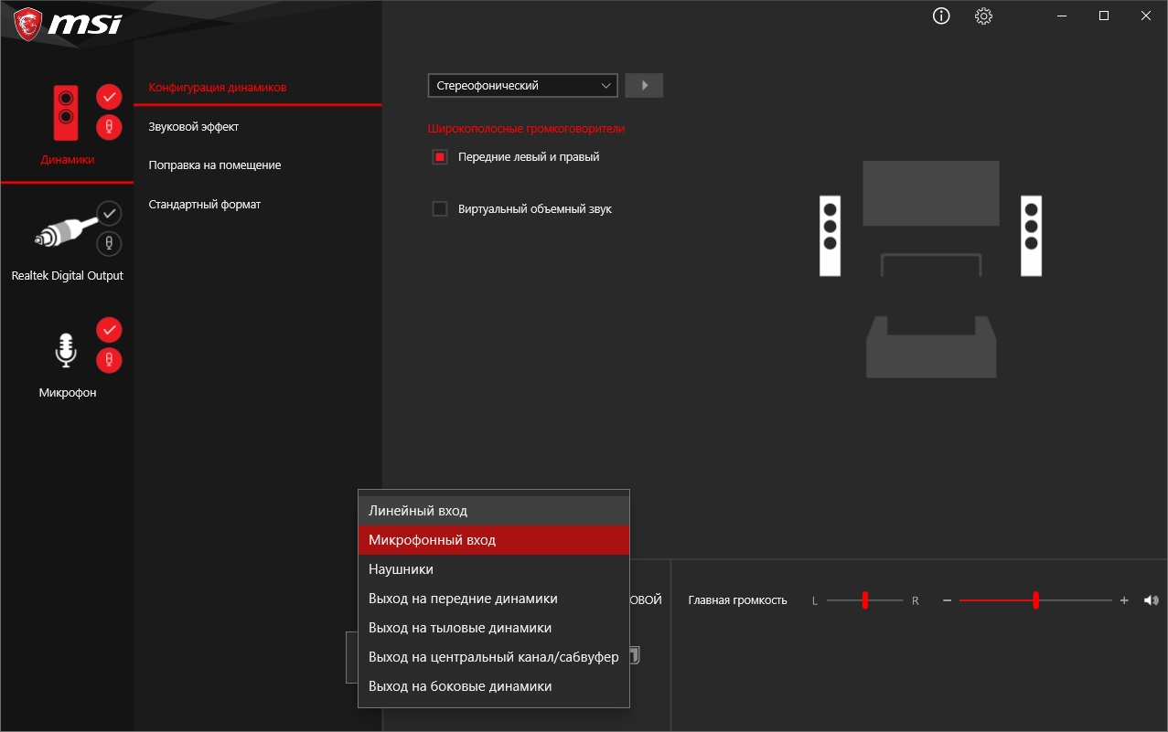Open the Стереофонический configuration dropdown
Viewport: 1168px width, 732px height.
coord(523,85)
